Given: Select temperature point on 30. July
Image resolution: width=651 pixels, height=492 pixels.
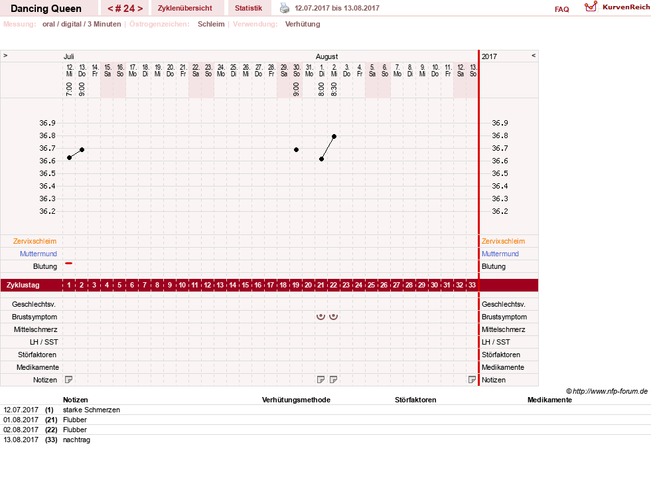Looking at the screenshot, I should coord(296,149).
